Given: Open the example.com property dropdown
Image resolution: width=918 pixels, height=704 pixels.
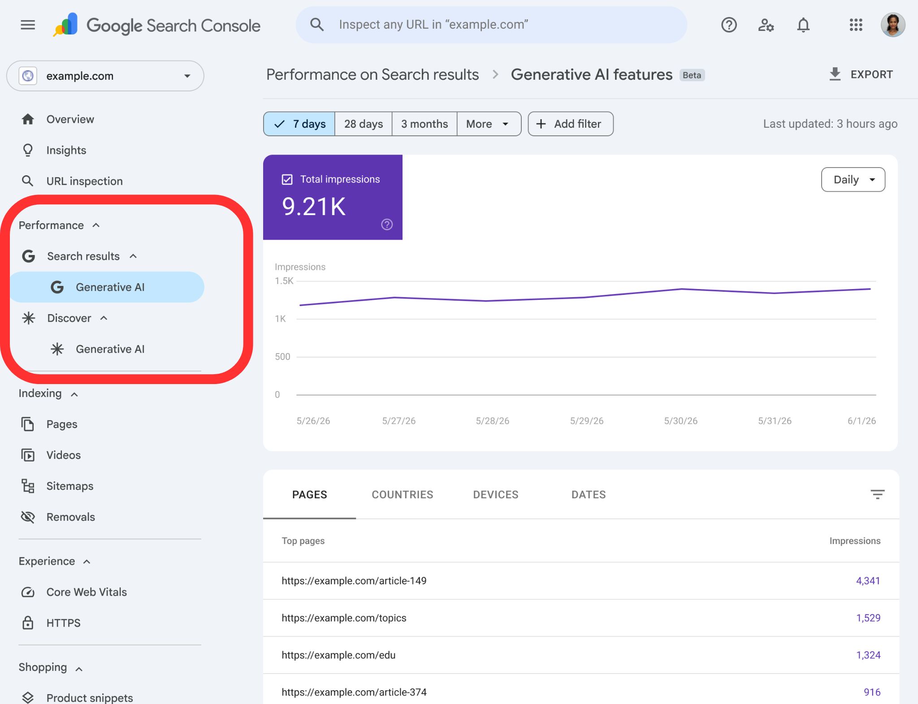Looking at the screenshot, I should pos(105,76).
